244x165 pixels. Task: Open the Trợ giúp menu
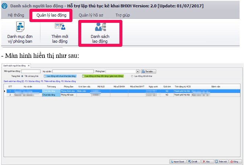coord(122,15)
